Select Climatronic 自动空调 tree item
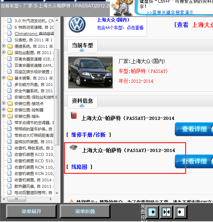 coord(34,34)
